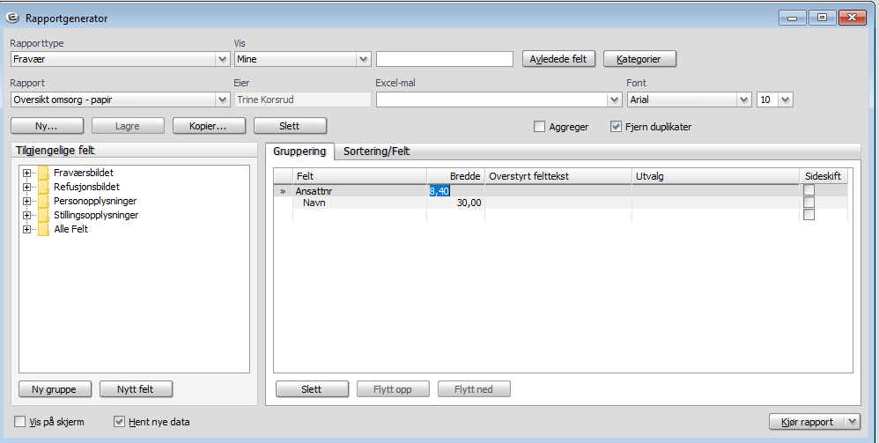Click the empty search field beside Vis
Screen dimensions: 879x443
(x=445, y=59)
